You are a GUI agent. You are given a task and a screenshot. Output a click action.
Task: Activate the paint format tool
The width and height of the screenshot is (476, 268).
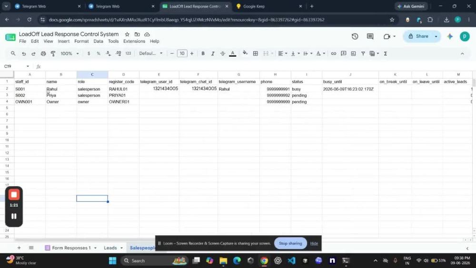[53, 53]
